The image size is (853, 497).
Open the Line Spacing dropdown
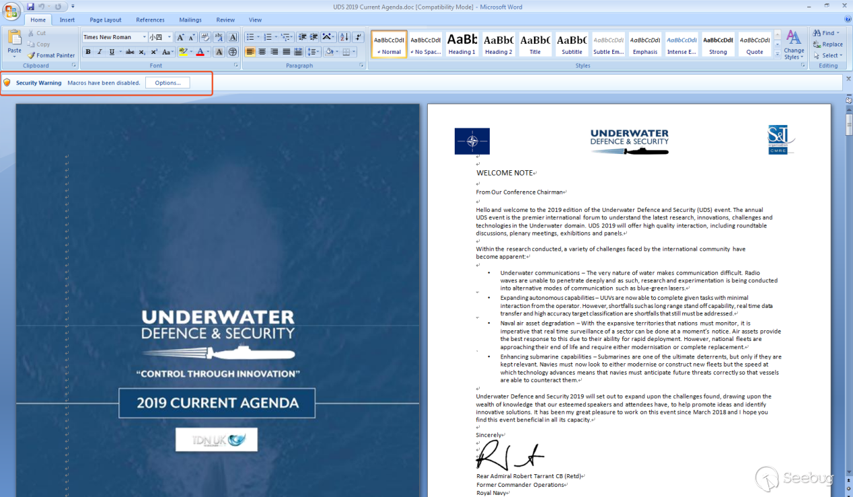coord(313,52)
